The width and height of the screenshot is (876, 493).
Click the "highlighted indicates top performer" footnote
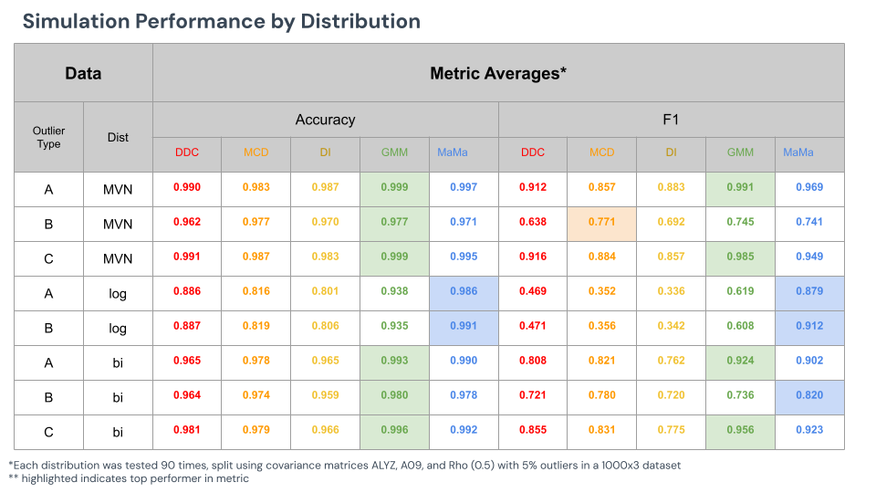(x=129, y=478)
